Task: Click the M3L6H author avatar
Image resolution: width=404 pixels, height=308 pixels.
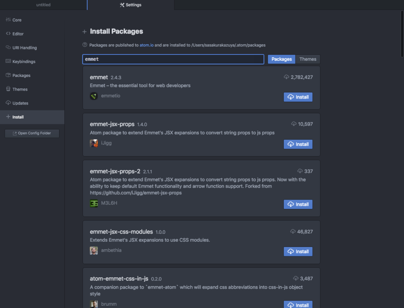Action: pos(94,203)
